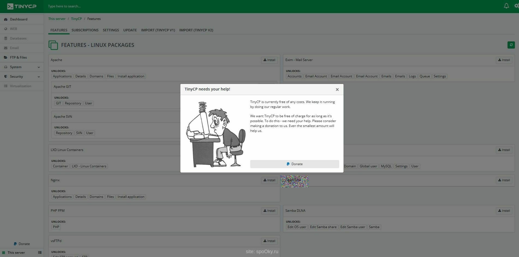This screenshot has width=519, height=257.
Task: Click the Applications tag under Apache
Action: [x=62, y=76]
